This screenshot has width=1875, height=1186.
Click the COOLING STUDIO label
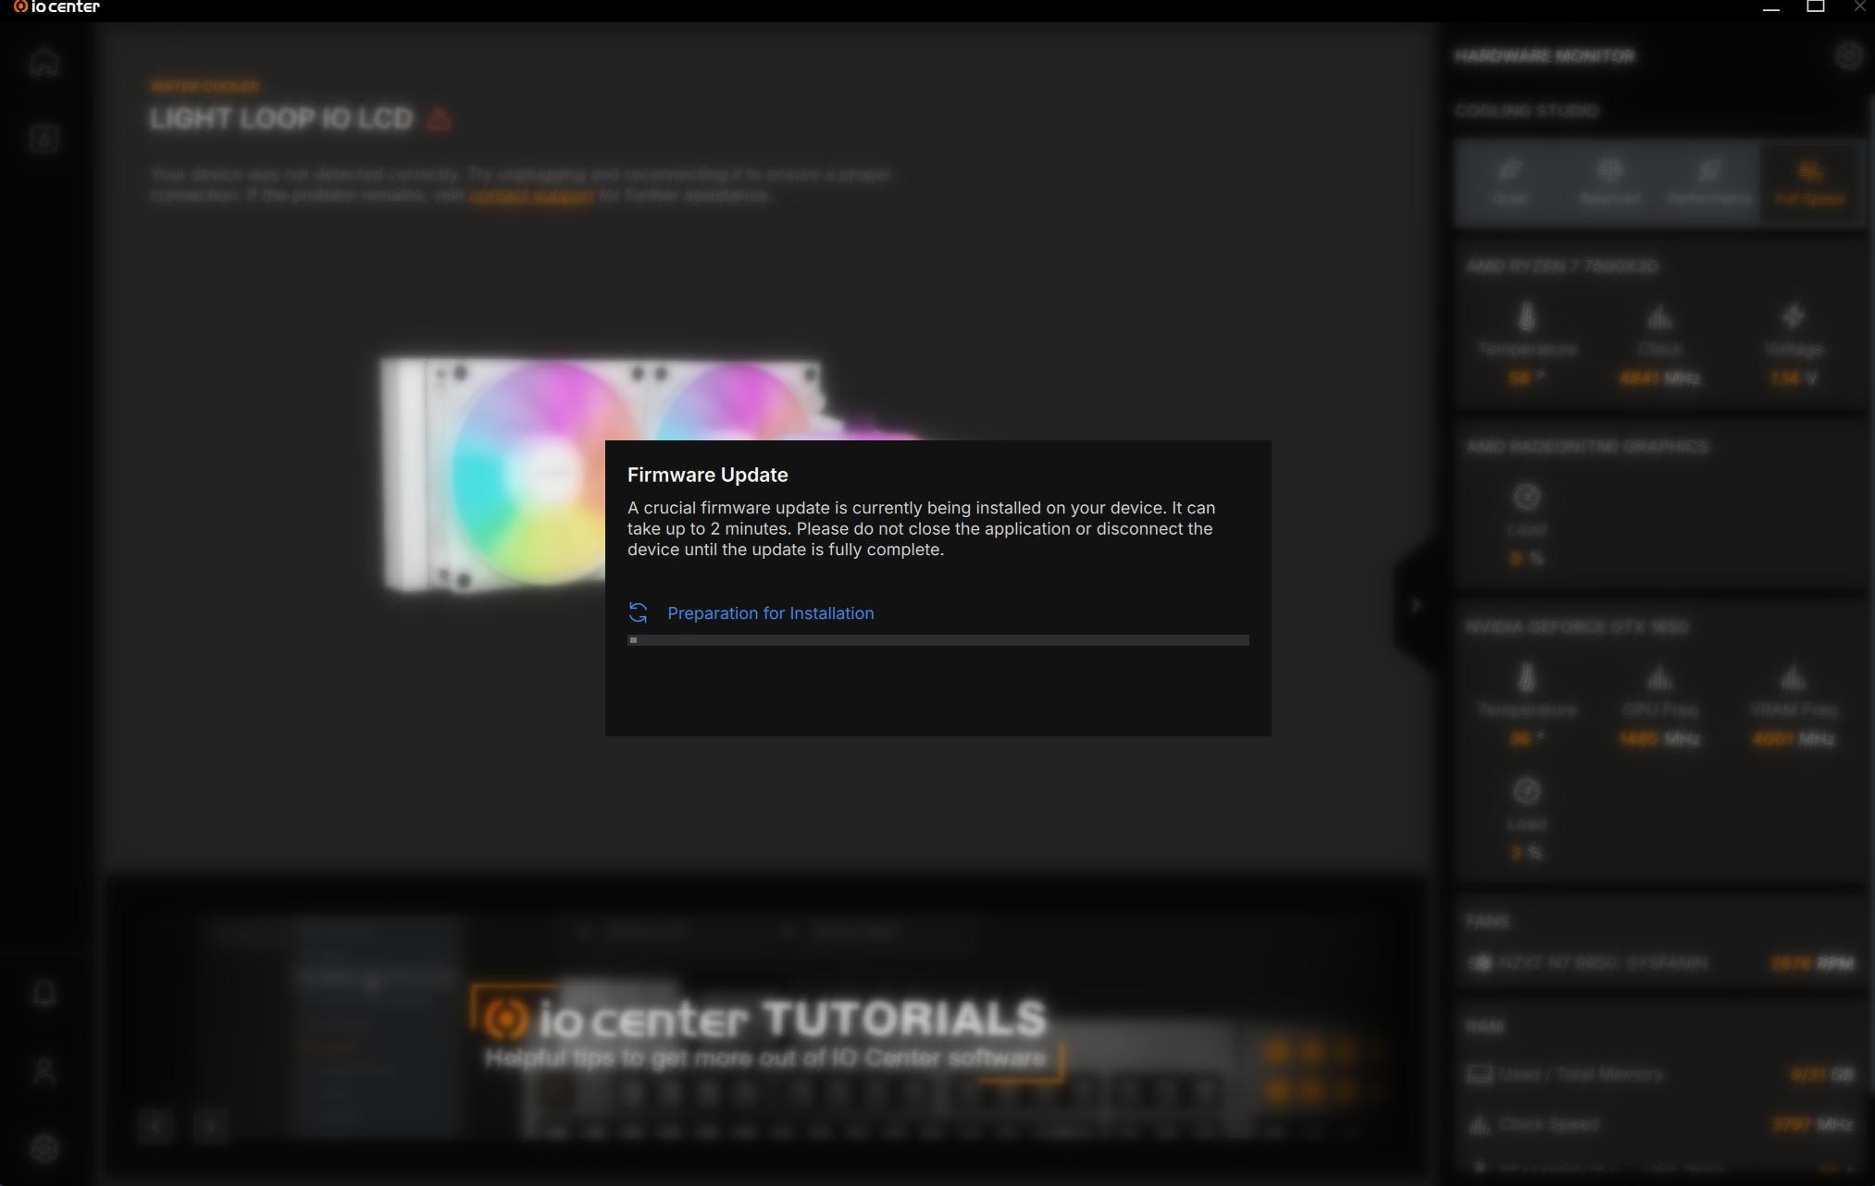[x=1527, y=111]
